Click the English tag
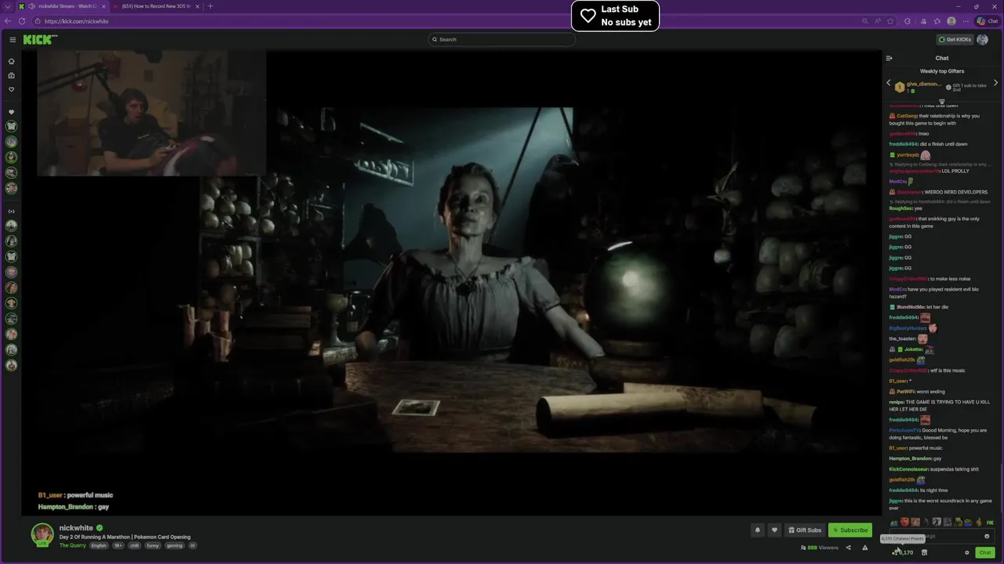 (x=98, y=545)
